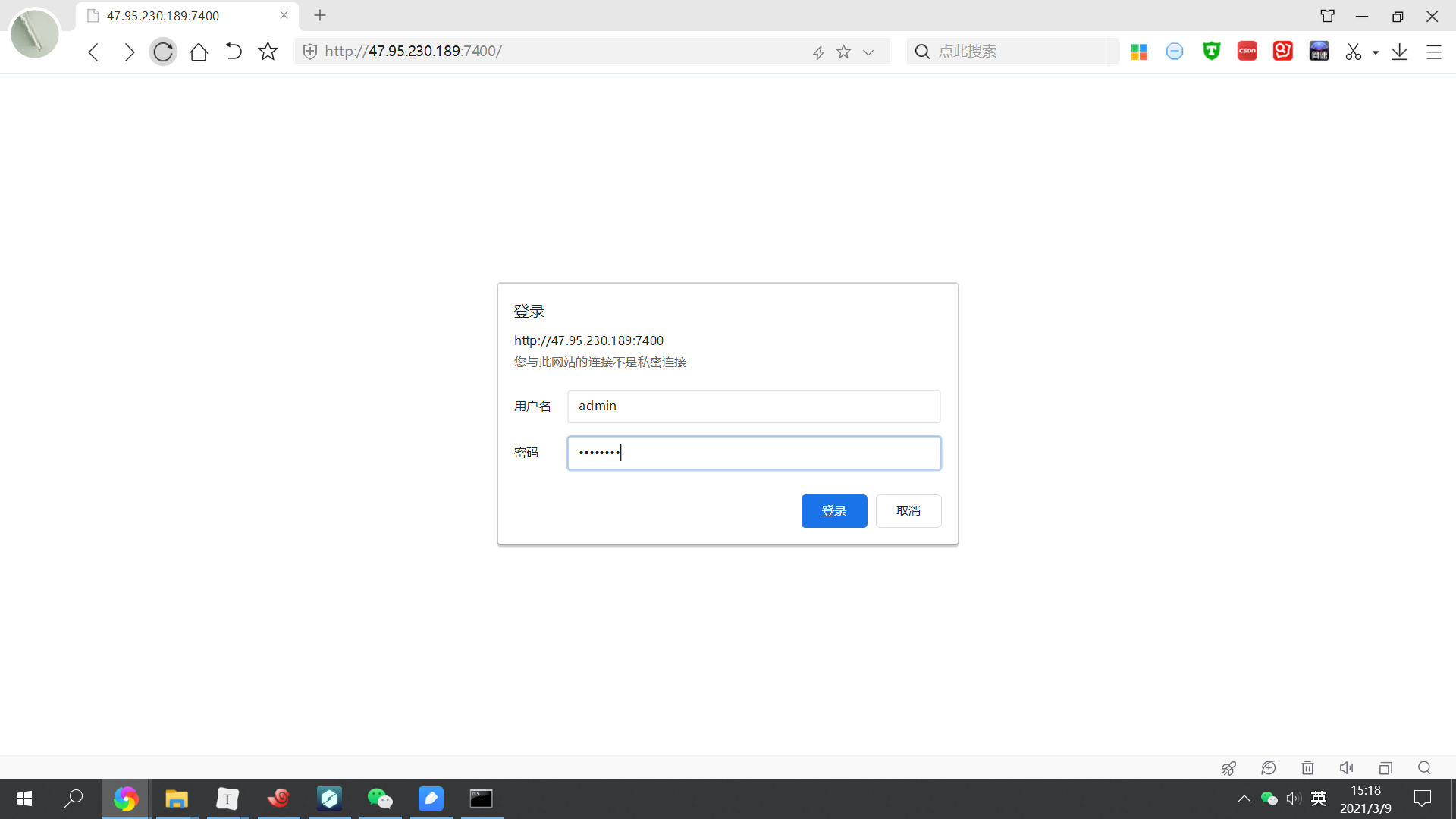Click the 登录 button to sign in
This screenshot has height=819, width=1456.
click(833, 510)
